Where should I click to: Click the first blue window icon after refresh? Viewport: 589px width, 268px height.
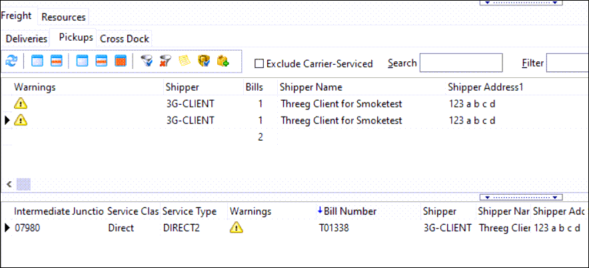click(37, 61)
